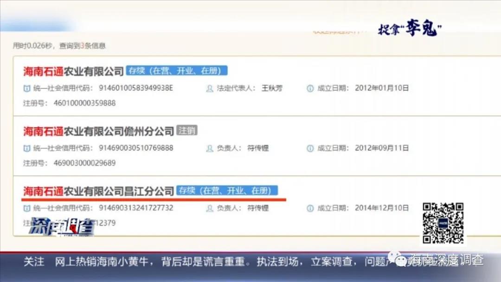501x282 pixels.
Task: Open 海南石通农业有限公司 company details
Action: (73, 71)
